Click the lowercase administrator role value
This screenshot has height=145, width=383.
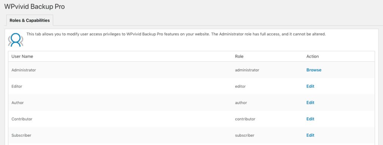[x=247, y=70]
